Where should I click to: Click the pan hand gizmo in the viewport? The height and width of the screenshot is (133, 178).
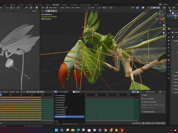[x=164, y=29]
